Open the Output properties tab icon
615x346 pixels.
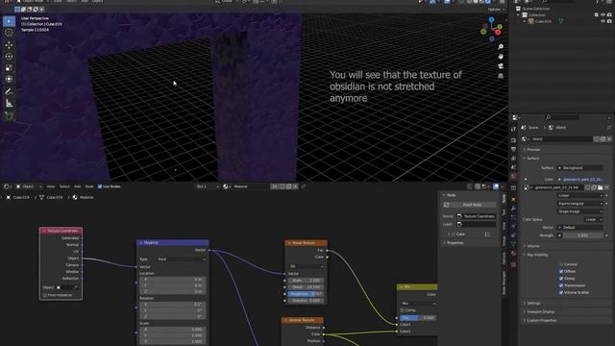tap(513, 150)
